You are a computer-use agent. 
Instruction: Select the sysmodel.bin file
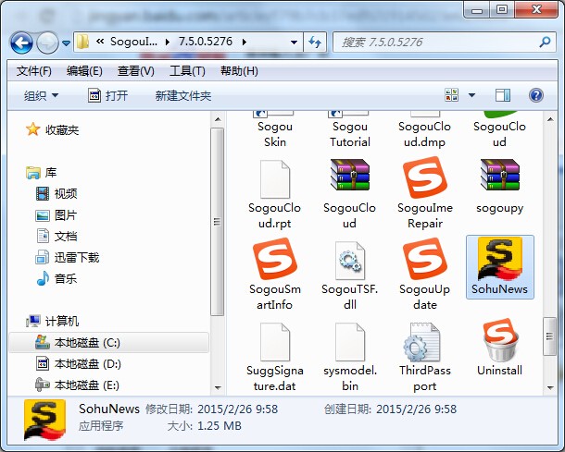point(349,357)
